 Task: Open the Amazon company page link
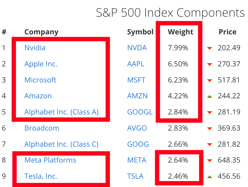(38, 96)
